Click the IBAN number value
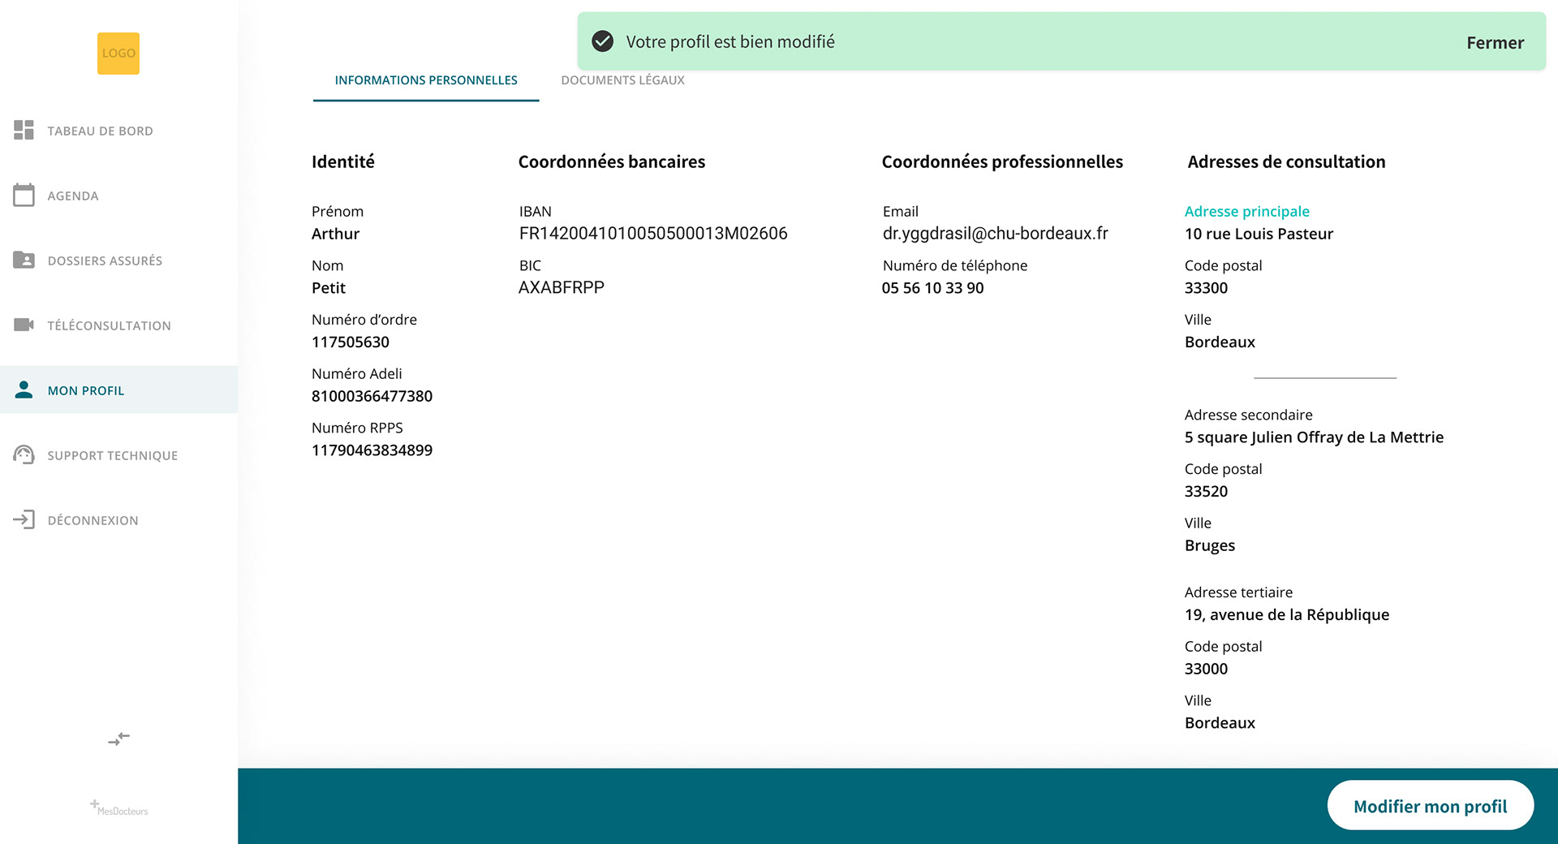Image resolution: width=1558 pixels, height=844 pixels. pyautogui.click(x=653, y=234)
